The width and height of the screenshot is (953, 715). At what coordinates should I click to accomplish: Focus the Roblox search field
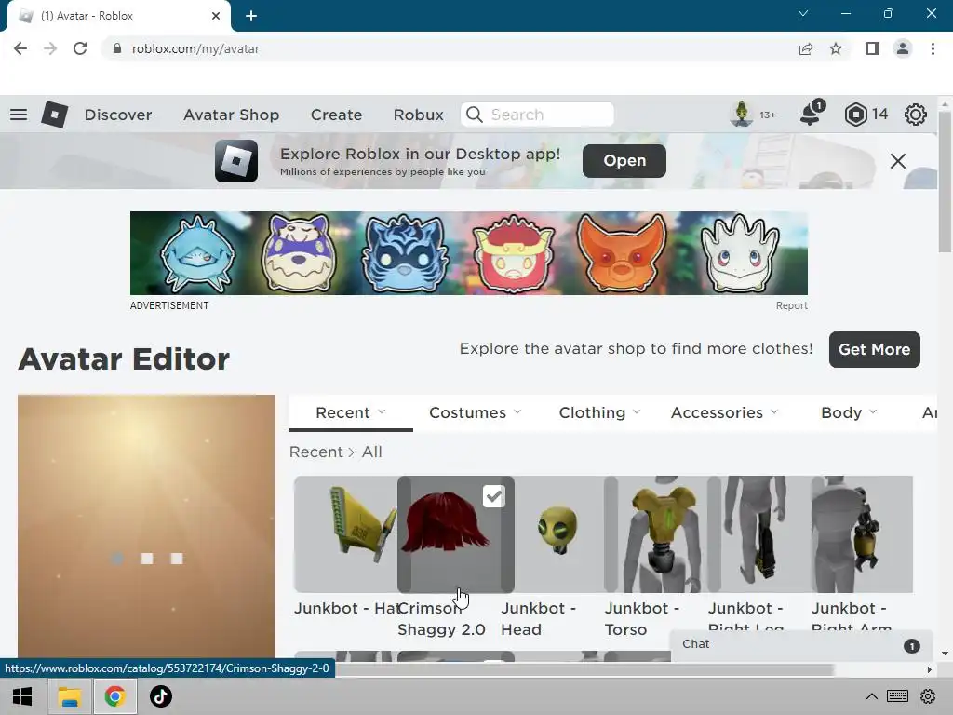(x=537, y=115)
